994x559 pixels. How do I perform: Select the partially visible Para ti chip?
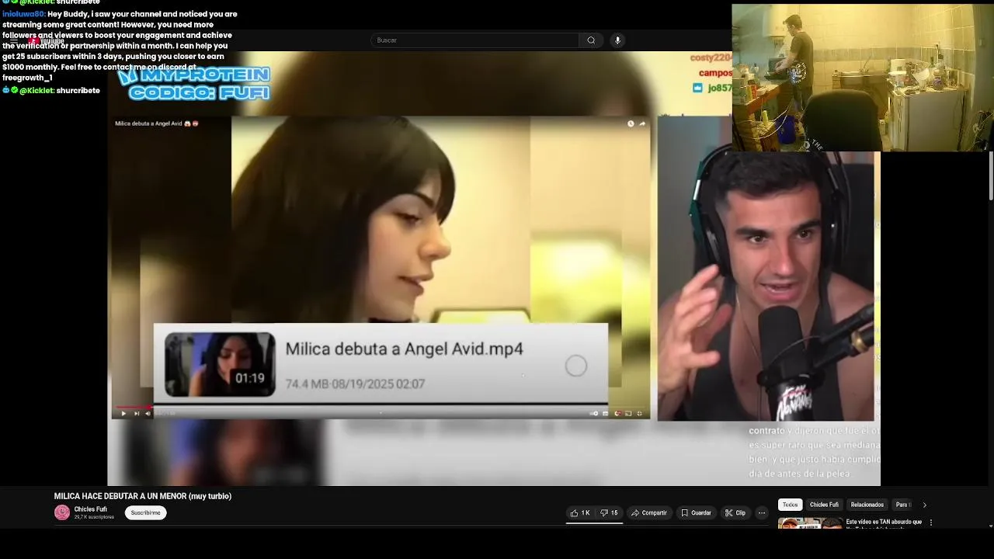902,505
